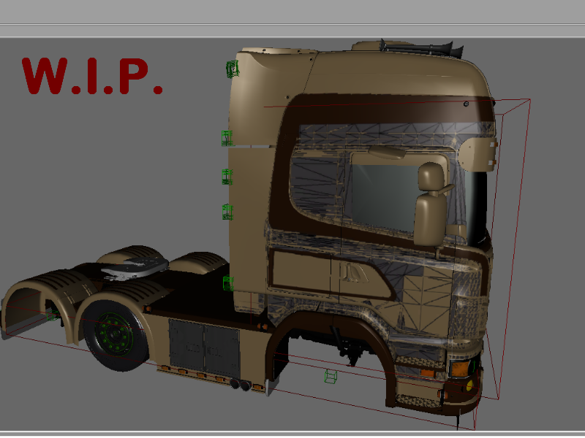Image resolution: width=585 pixels, height=438 pixels.
Task: Select the lowest green locator at cab rear
Action: 228,283
